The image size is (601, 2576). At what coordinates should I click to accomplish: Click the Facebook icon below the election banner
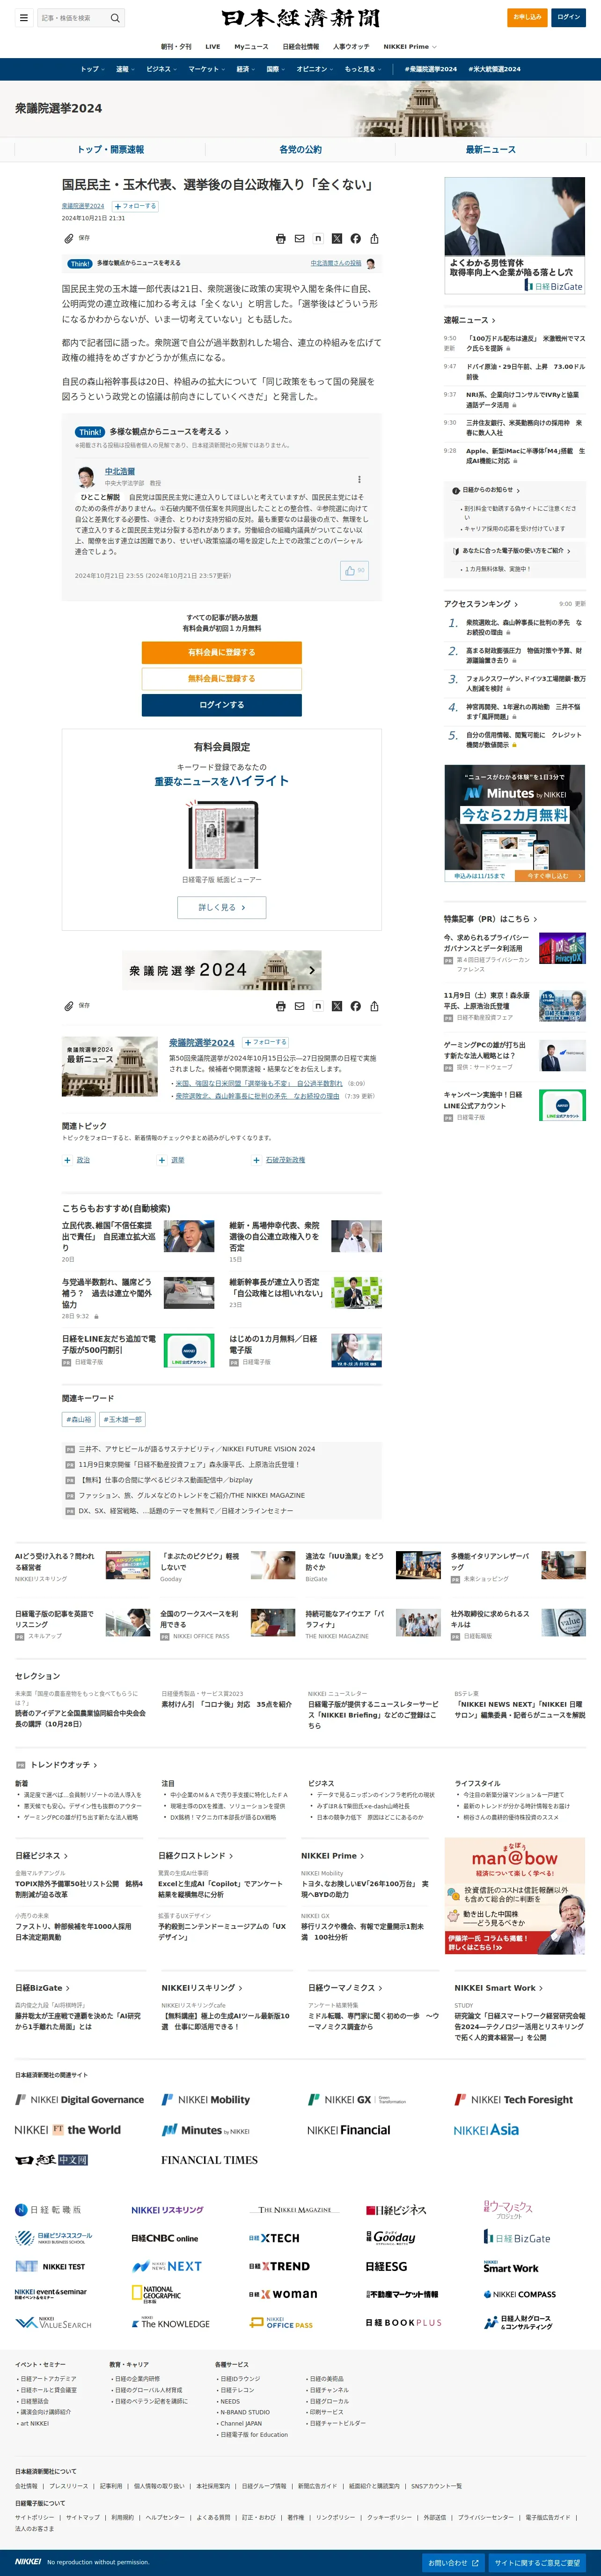(355, 1006)
